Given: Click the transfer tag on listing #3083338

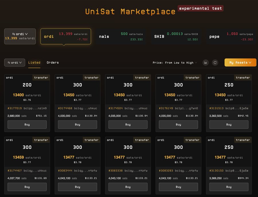Looking at the screenshot, I should 142,140.
